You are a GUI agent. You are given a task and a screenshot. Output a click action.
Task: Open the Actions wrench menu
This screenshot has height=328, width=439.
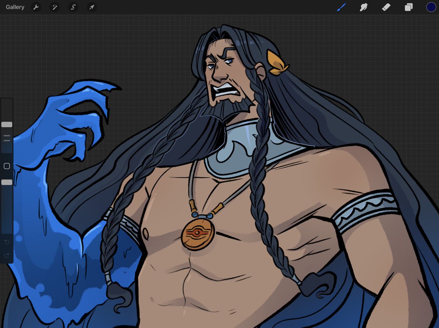click(36, 7)
